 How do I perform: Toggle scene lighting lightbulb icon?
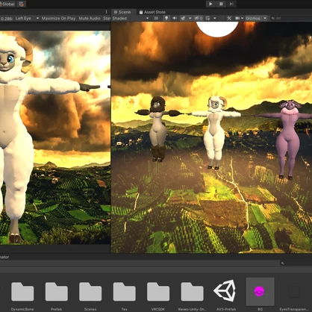coord(166,18)
